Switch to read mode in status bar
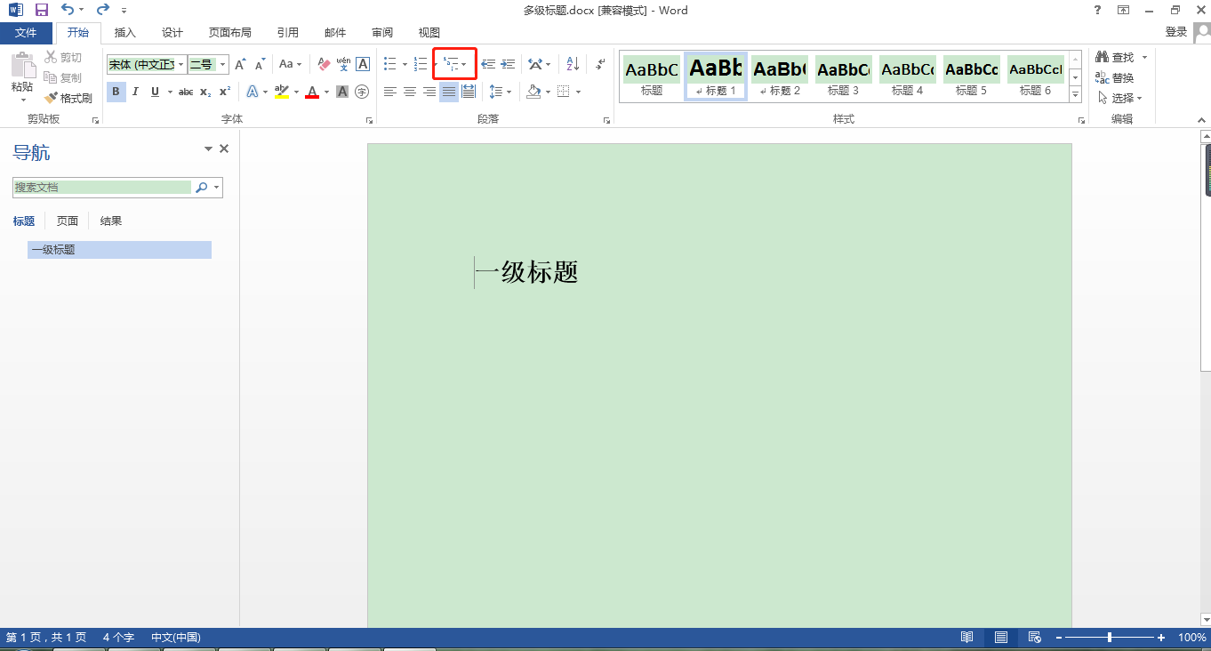Viewport: 1211px width, 651px height. point(966,638)
